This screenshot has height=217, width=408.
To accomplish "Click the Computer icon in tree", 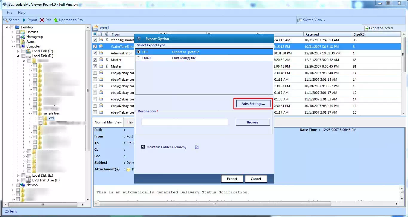I will [x=23, y=46].
